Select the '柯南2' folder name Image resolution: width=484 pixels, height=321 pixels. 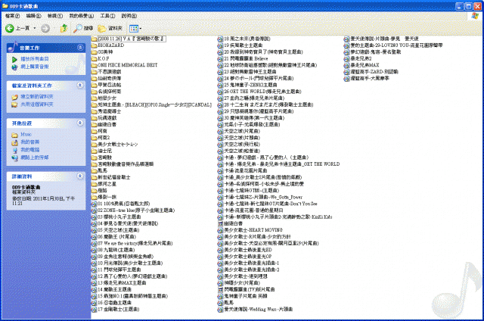(x=104, y=138)
